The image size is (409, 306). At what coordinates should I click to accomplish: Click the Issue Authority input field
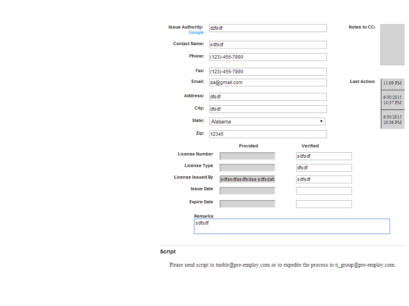[x=267, y=28]
